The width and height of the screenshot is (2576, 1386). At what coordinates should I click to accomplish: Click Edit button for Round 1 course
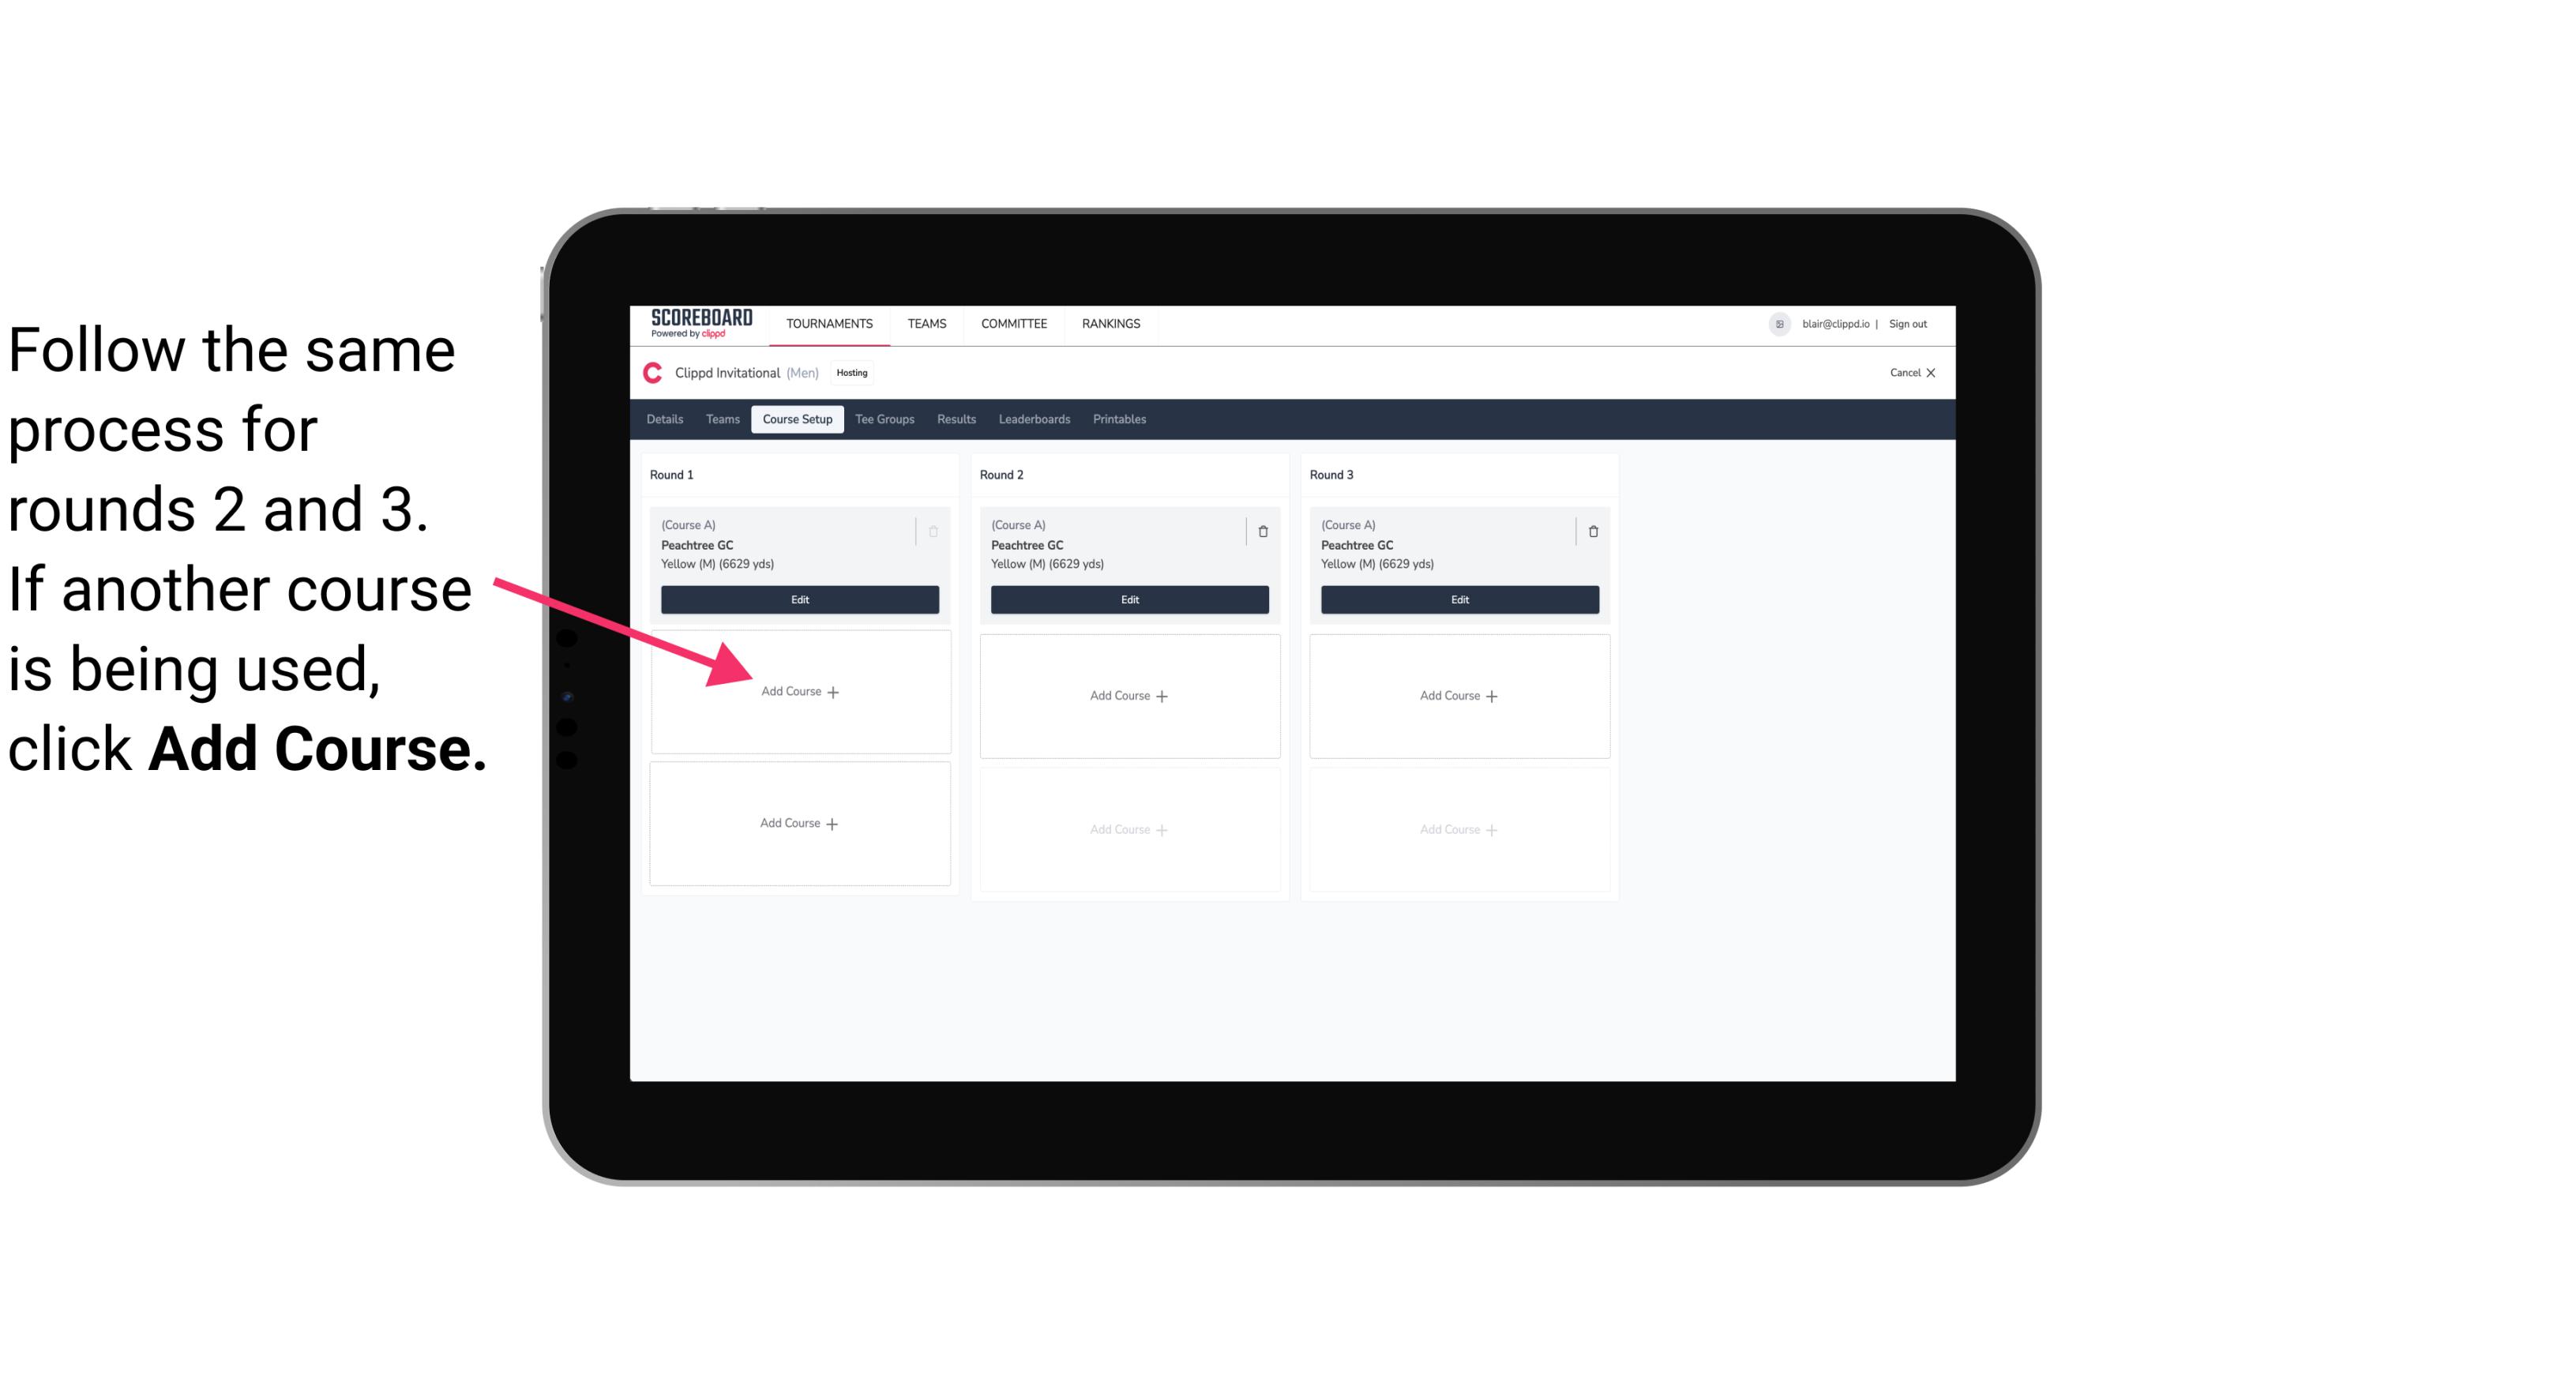tap(798, 599)
